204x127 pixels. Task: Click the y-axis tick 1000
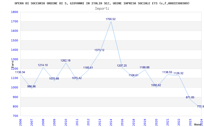pyautogui.click(x=15, y=88)
